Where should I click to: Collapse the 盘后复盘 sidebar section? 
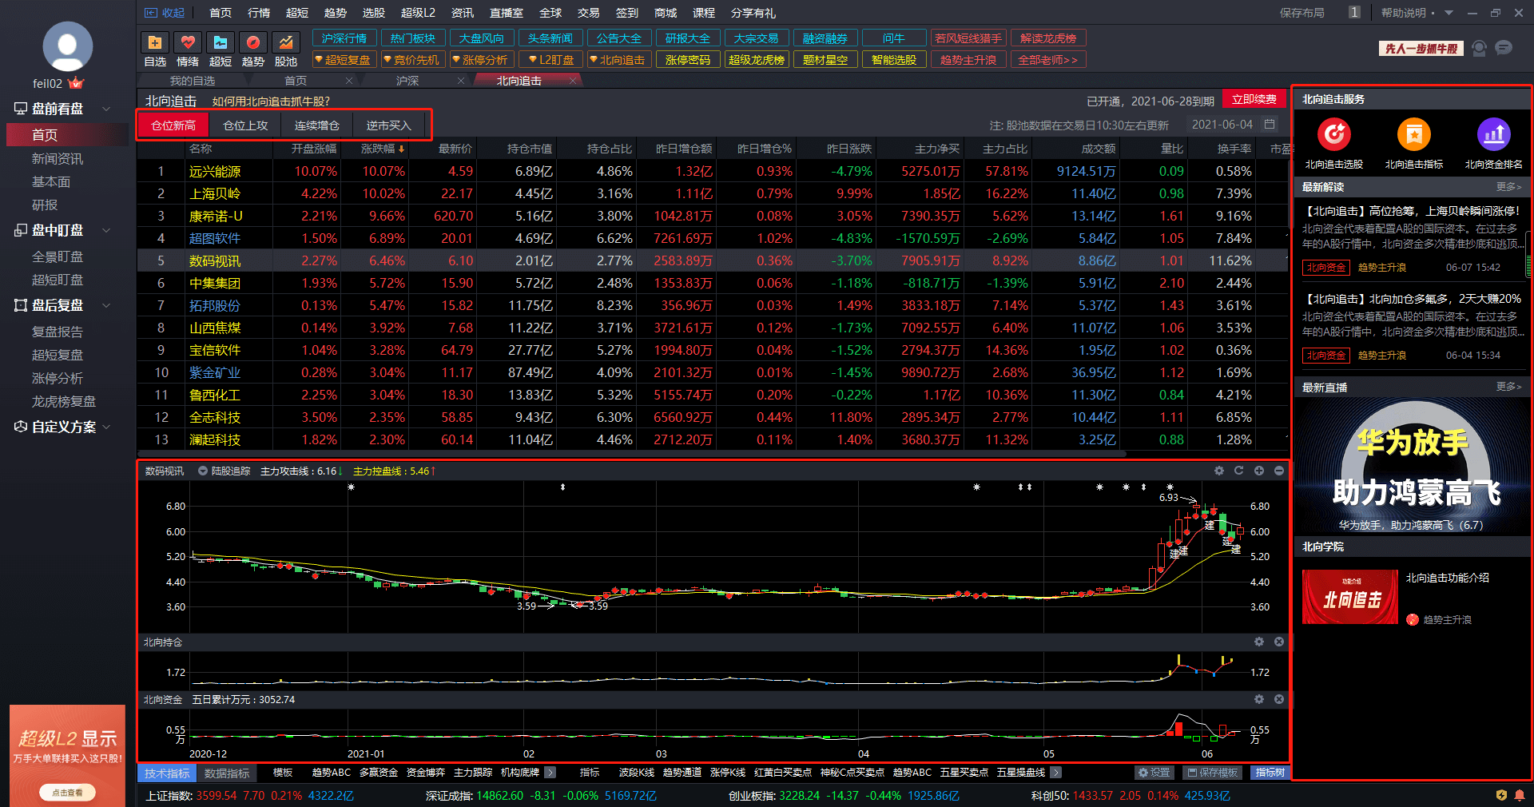pos(106,305)
